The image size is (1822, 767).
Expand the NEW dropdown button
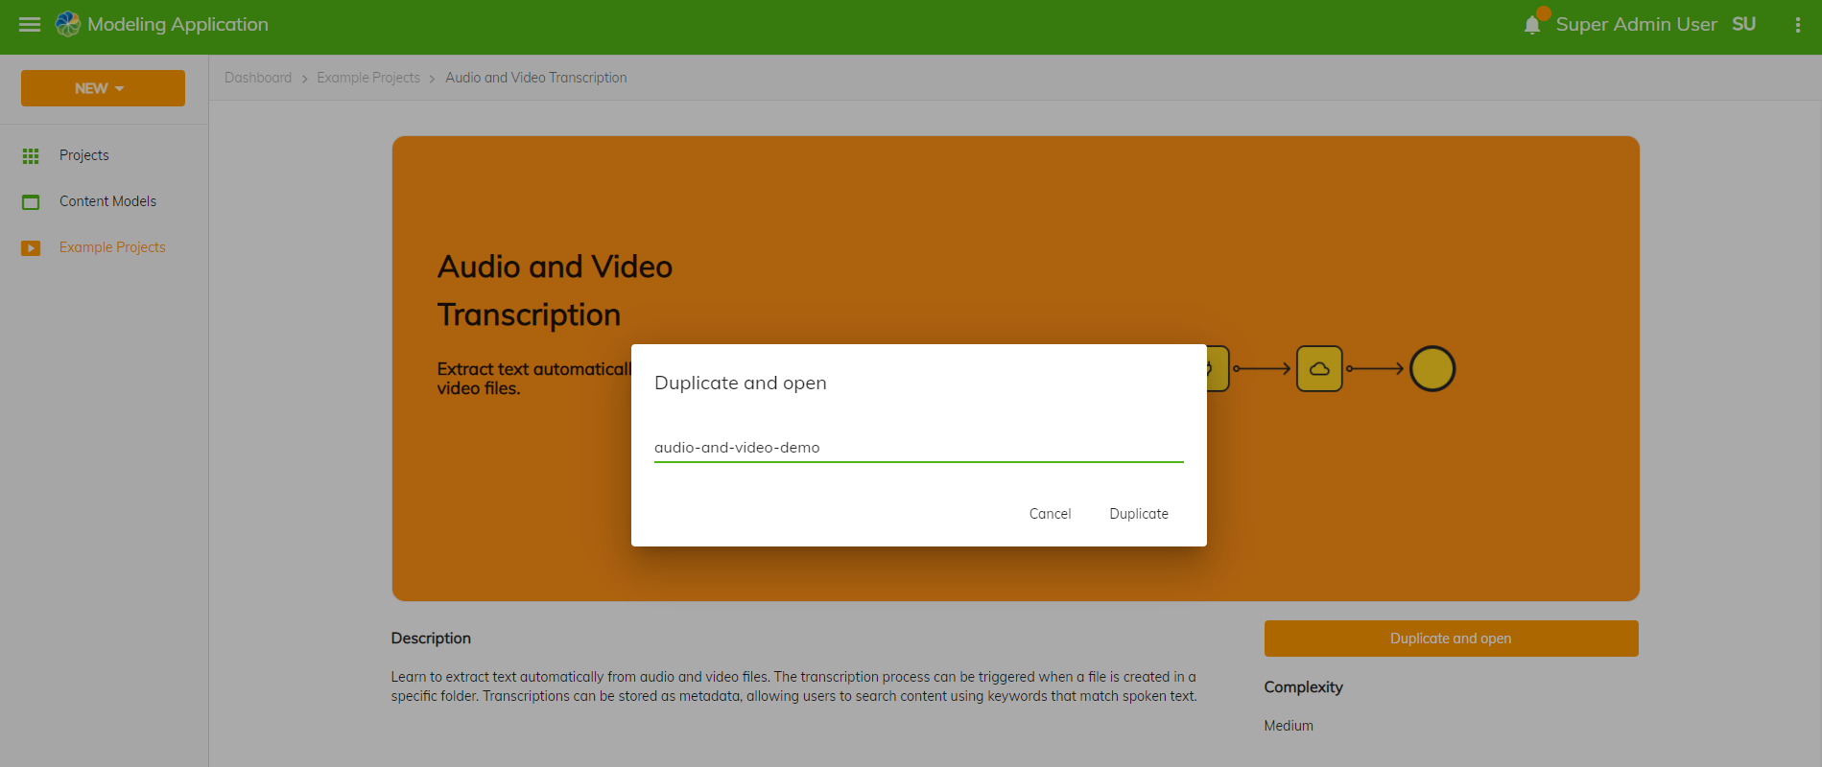103,88
